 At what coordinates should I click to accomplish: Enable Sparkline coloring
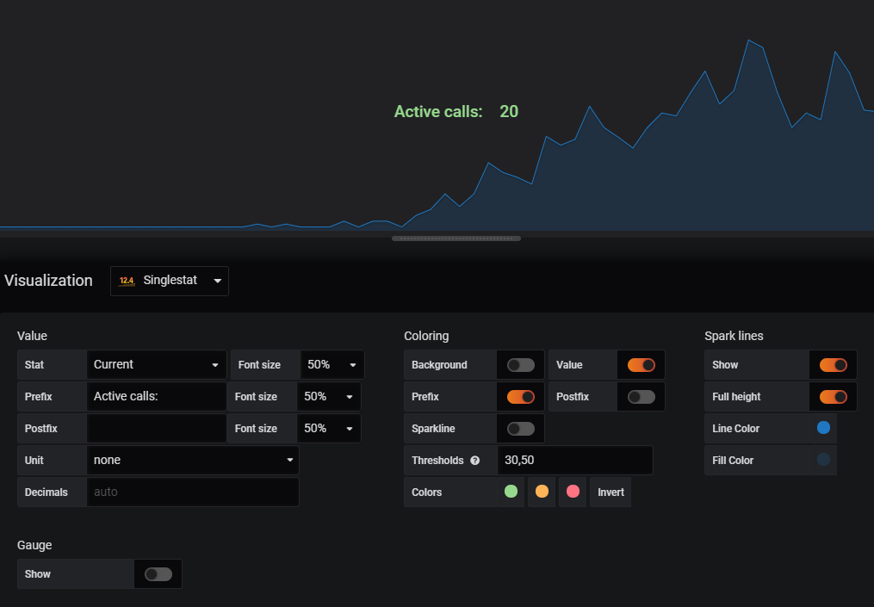520,428
